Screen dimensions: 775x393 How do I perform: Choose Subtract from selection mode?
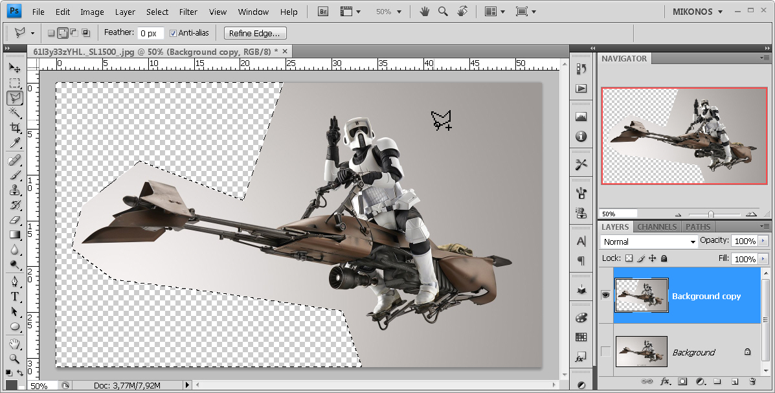coord(74,33)
